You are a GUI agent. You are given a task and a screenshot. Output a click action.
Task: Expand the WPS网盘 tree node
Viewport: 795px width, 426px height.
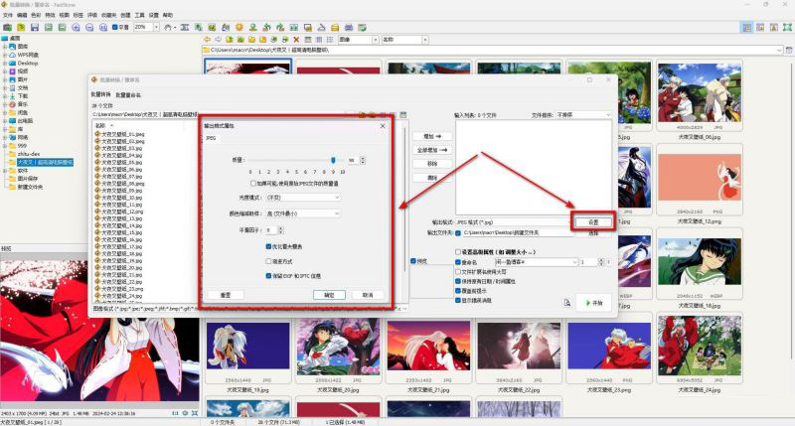pyautogui.click(x=5, y=55)
